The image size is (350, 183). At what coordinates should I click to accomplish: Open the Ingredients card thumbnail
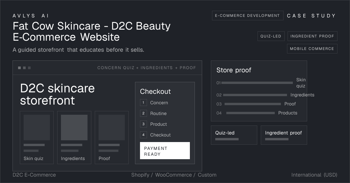click(x=74, y=128)
